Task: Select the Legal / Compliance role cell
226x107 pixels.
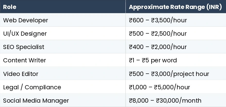Action: click(32, 87)
